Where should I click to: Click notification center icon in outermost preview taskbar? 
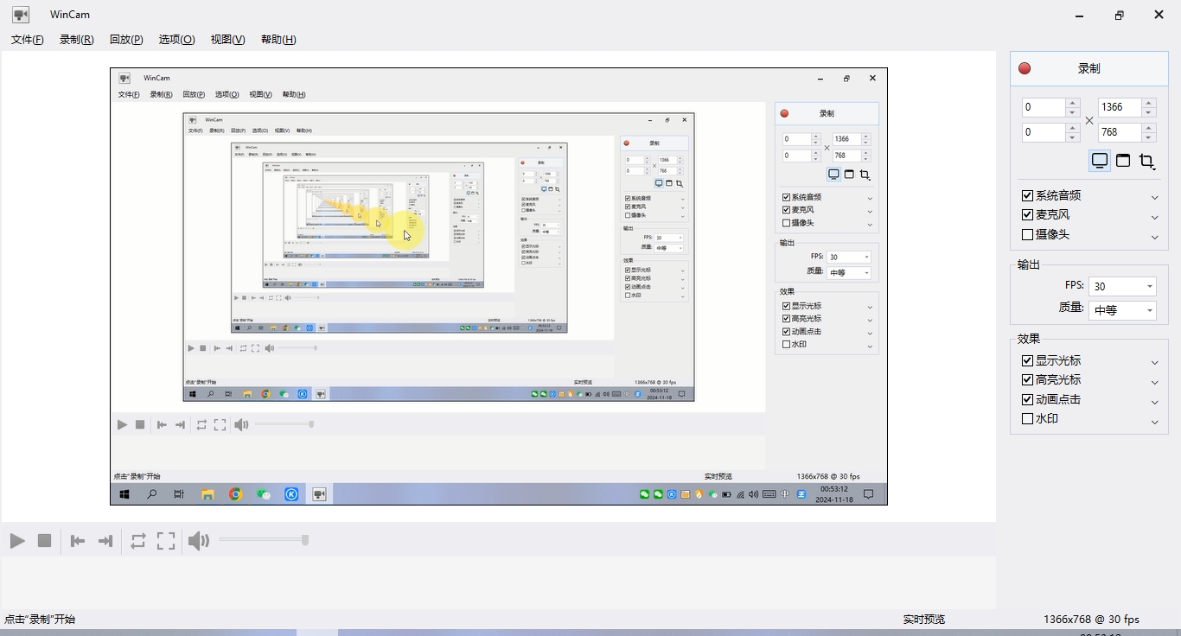pos(869,494)
